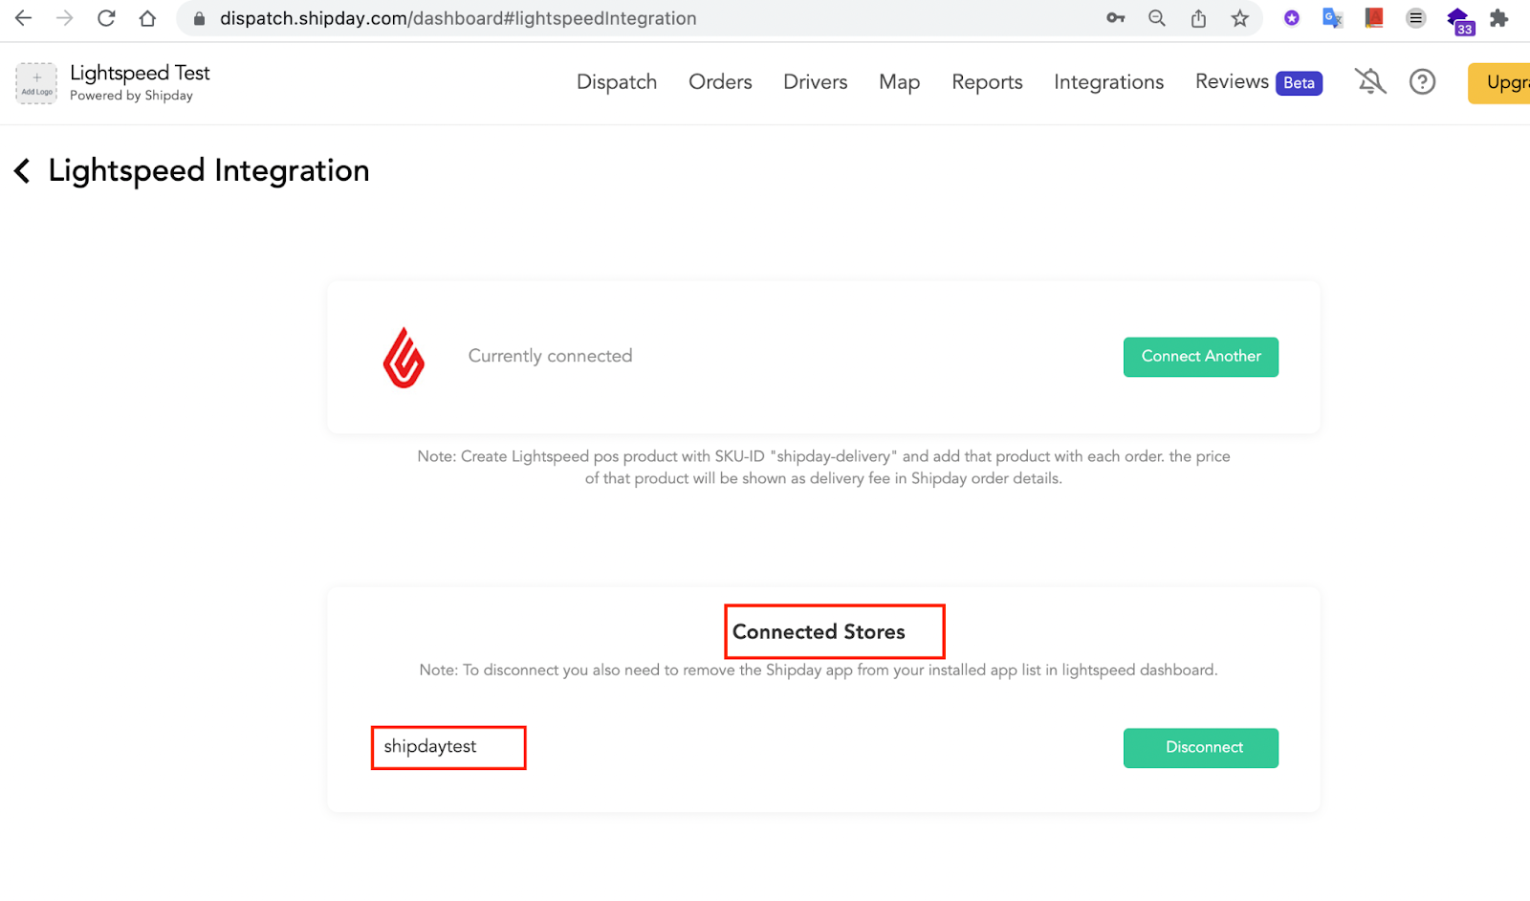The image size is (1530, 901).
Task: Open the dictionary extension icon in the toolbar
Action: (x=1374, y=18)
